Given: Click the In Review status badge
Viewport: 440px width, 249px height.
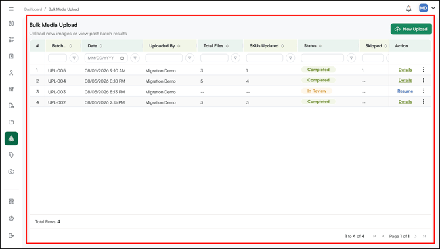Looking at the screenshot, I should click(317, 91).
